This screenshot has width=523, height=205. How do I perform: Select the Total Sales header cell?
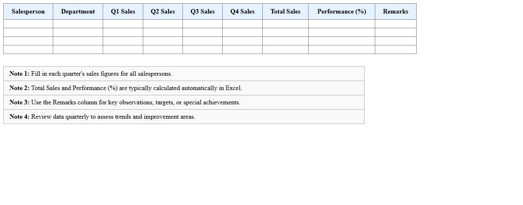point(285,11)
